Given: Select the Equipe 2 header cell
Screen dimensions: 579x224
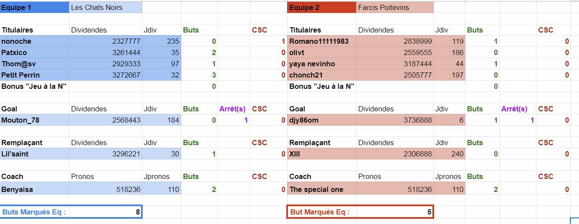Looking at the screenshot, I should tap(321, 7).
